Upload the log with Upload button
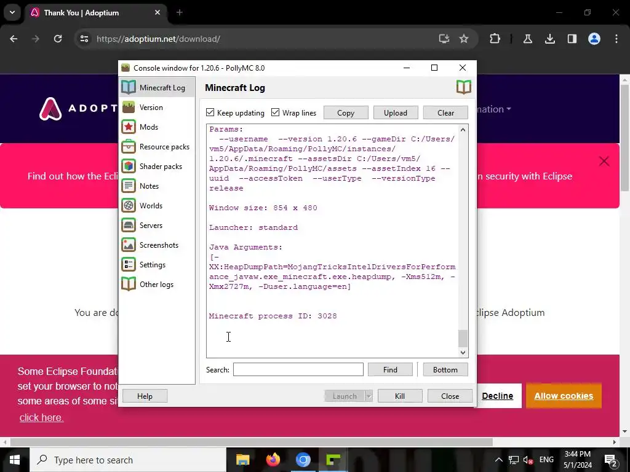630x472 pixels. (x=396, y=113)
